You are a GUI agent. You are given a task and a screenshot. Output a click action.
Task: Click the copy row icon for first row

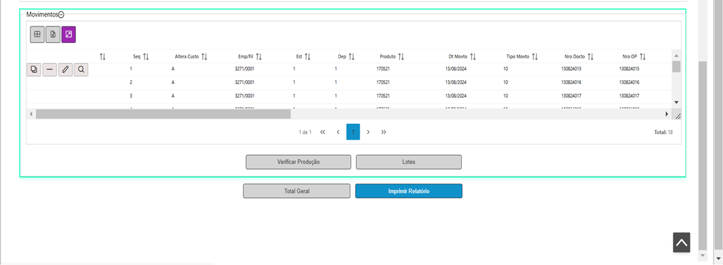[34, 69]
